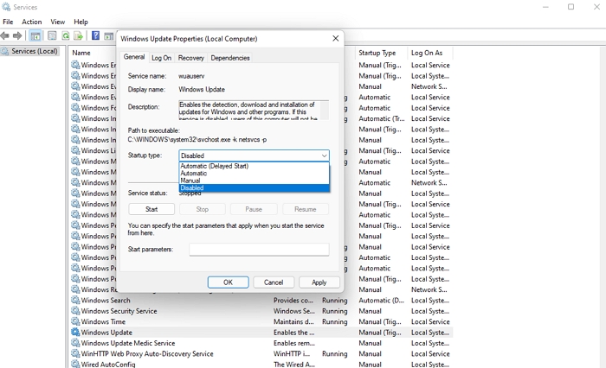Open Help with the blue question-mark icon
Screen dimensions: 606x368
click(x=95, y=36)
